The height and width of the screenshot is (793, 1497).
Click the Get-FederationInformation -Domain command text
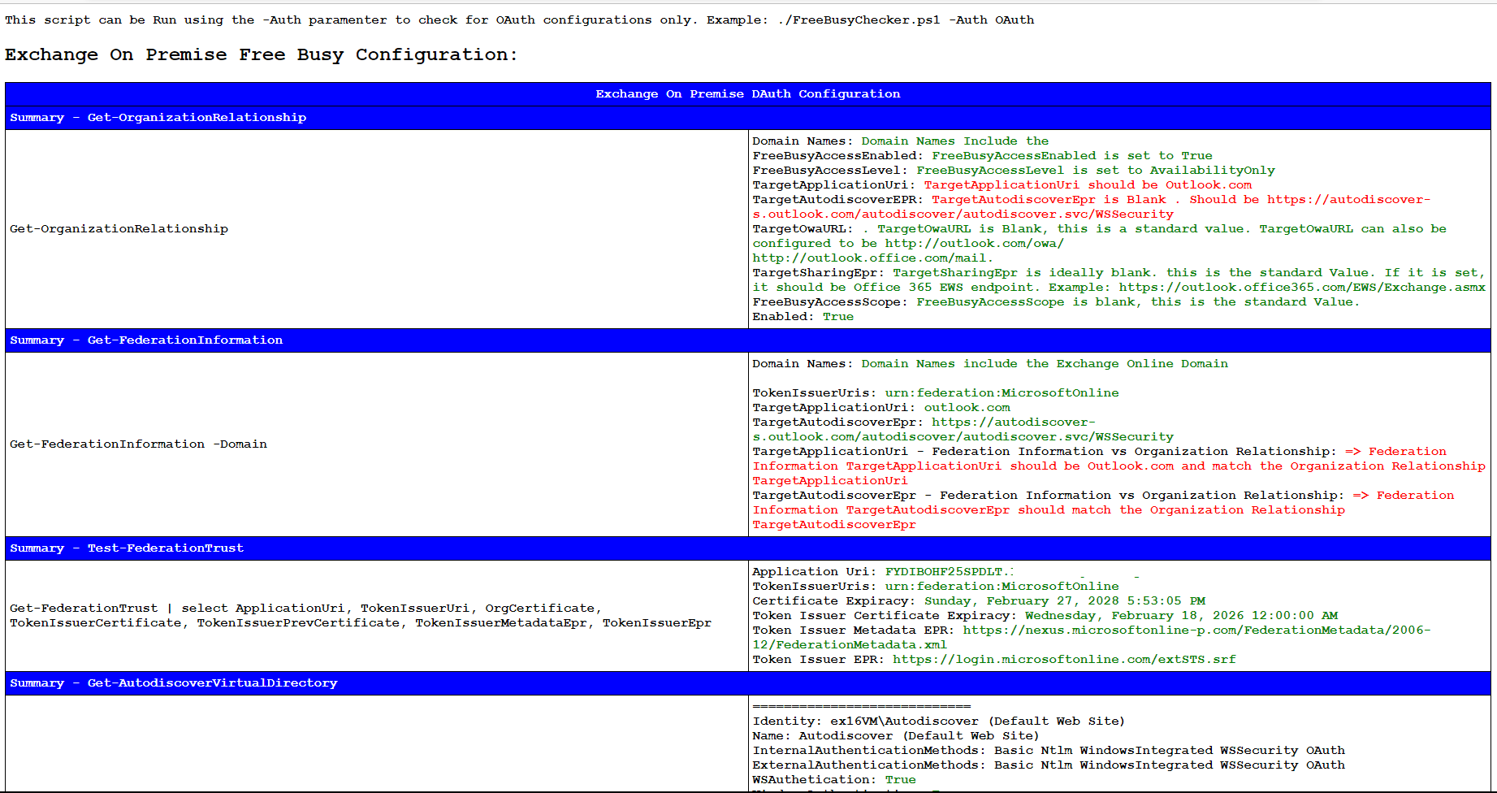138,444
